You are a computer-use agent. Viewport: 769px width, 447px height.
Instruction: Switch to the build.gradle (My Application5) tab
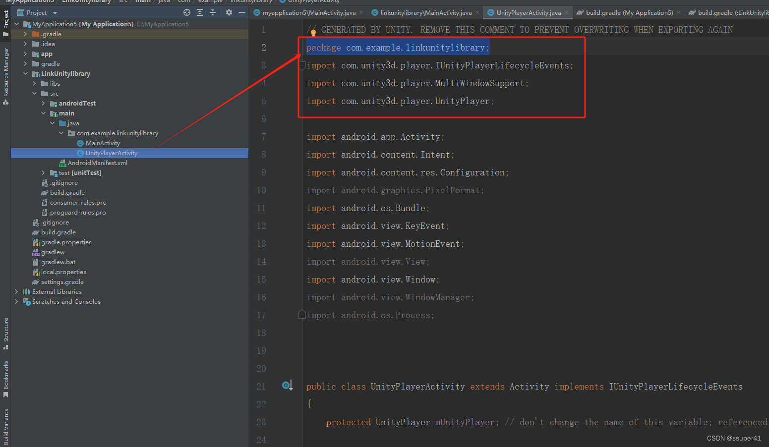[x=628, y=12]
